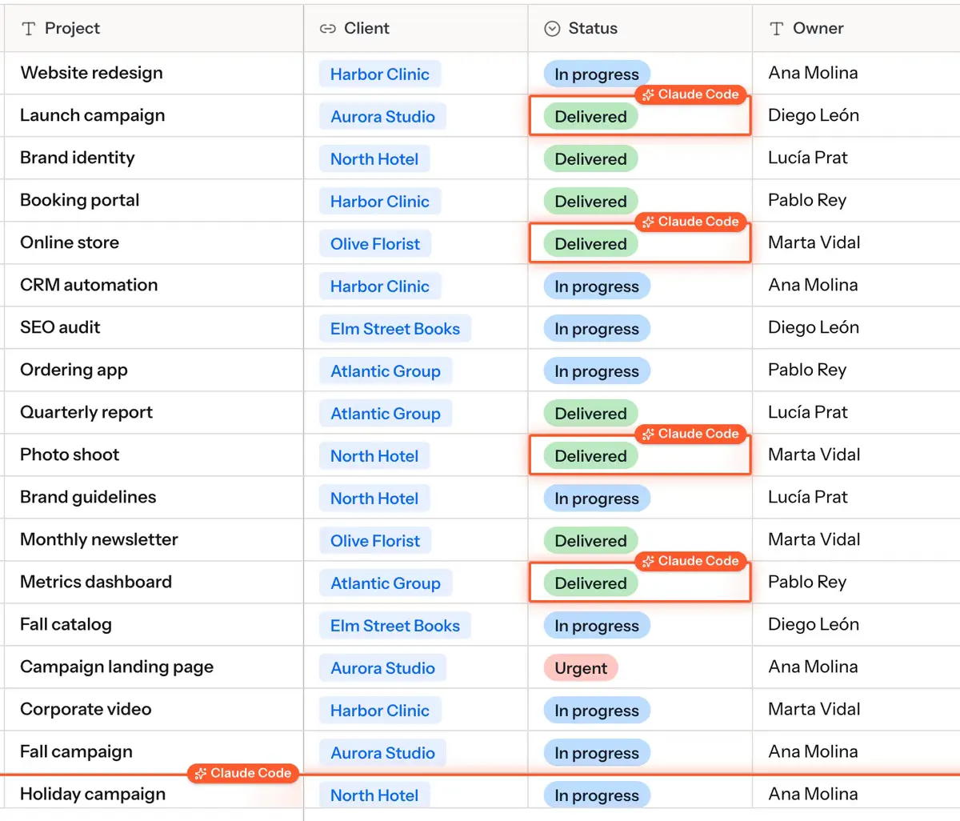Sort by the Project column header
Image resolution: width=960 pixels, height=821 pixels.
154,29
